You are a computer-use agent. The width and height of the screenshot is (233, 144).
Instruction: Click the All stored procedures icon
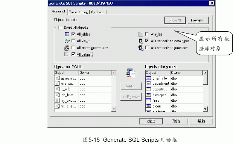point(67,48)
